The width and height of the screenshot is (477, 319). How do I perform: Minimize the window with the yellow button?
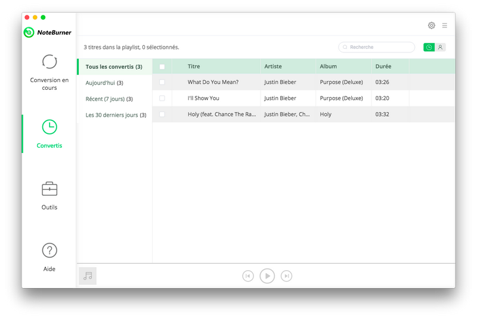tap(35, 17)
